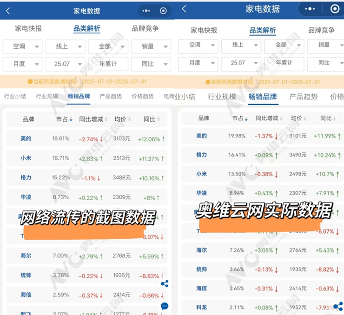Open 家电快报 tab in right panel
The width and height of the screenshot is (344, 315).
(204, 30)
